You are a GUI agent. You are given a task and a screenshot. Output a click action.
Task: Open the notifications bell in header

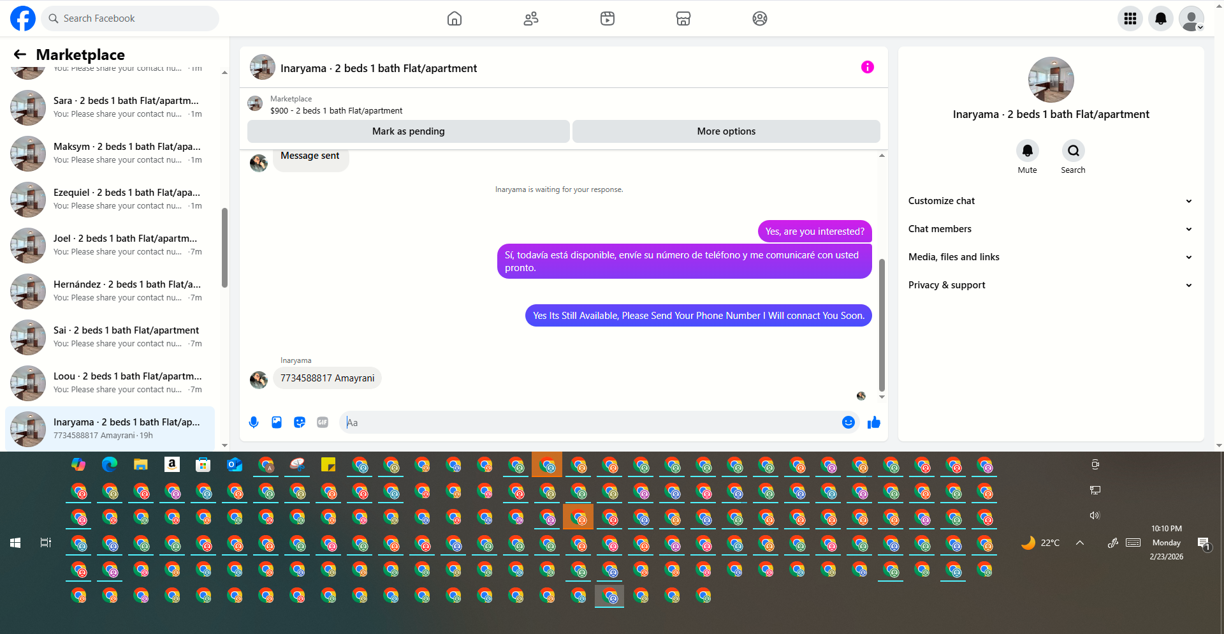1161,18
